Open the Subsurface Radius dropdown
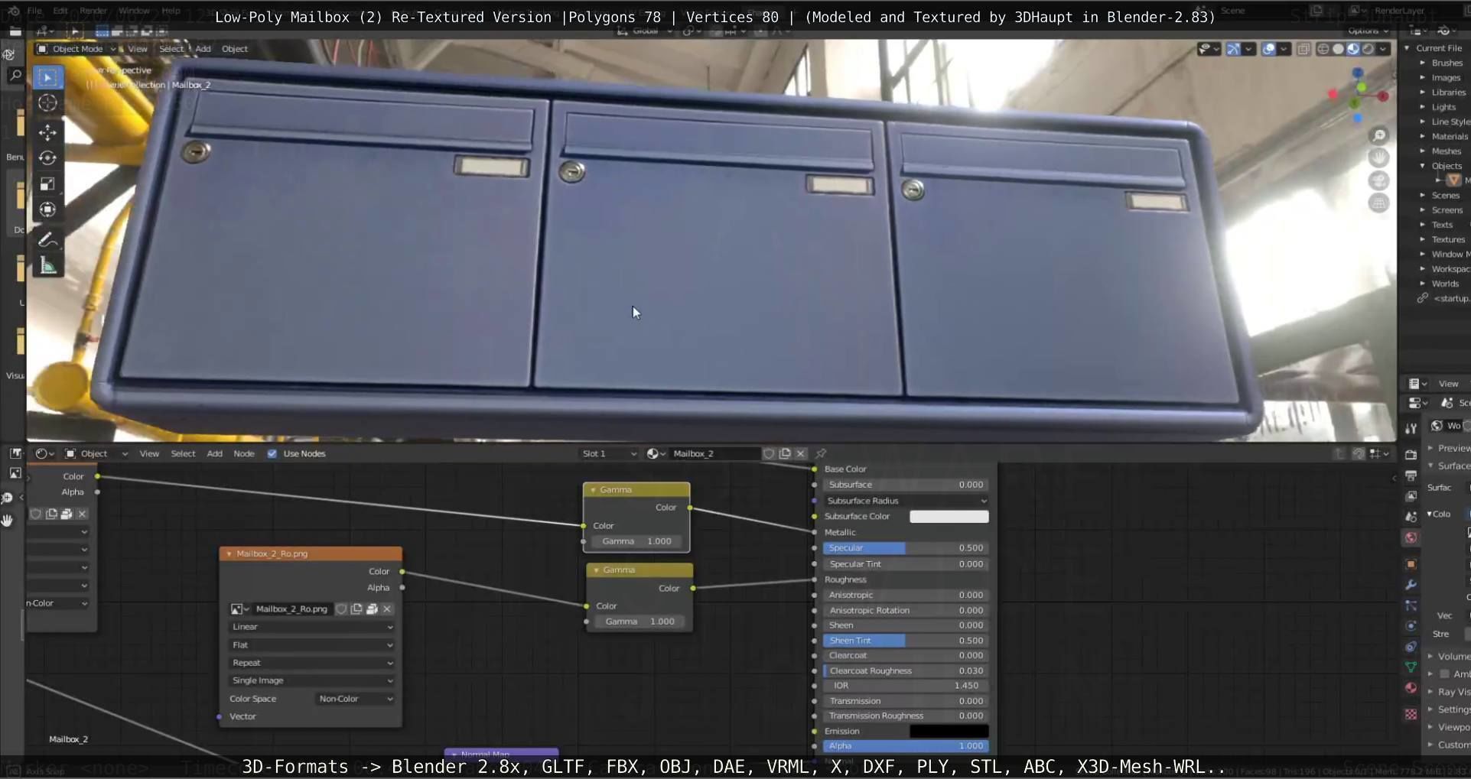 tap(906, 501)
